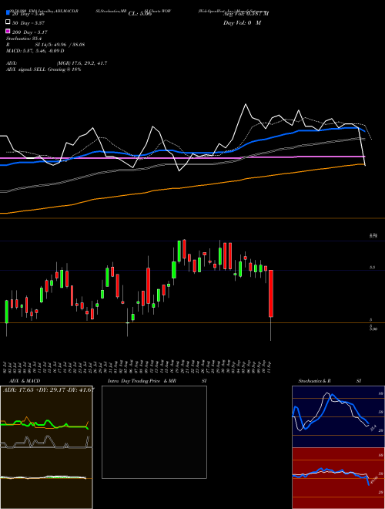Click the 'SI 14/3: 49.96 / 38.68' value
The image size is (385, 509).
pos(60,45)
